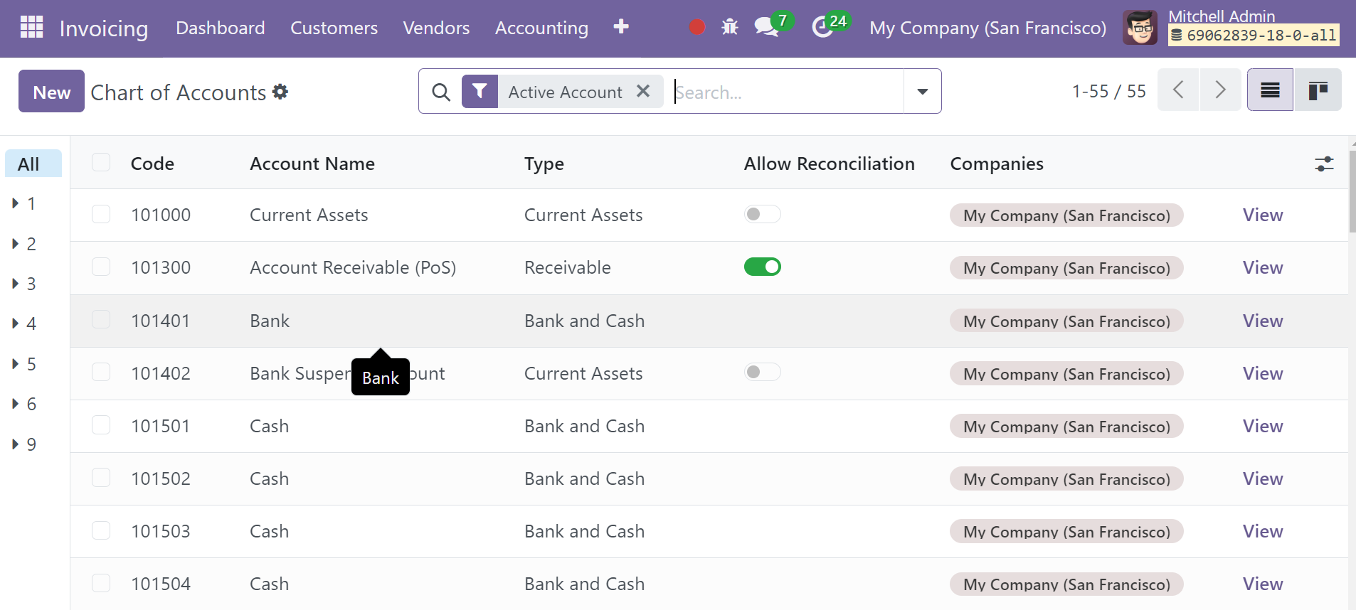Click View link for Cash 101503
The image size is (1356, 610).
pyautogui.click(x=1263, y=531)
